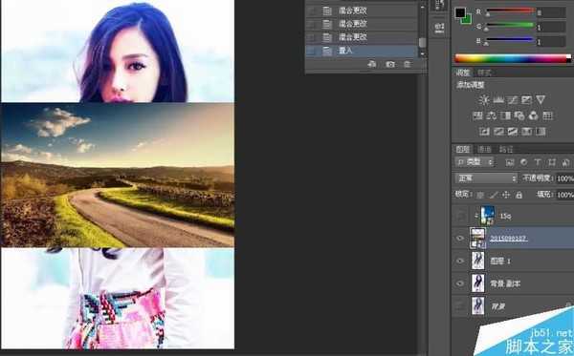Filter layers by type layers (T icon)

(x=538, y=162)
